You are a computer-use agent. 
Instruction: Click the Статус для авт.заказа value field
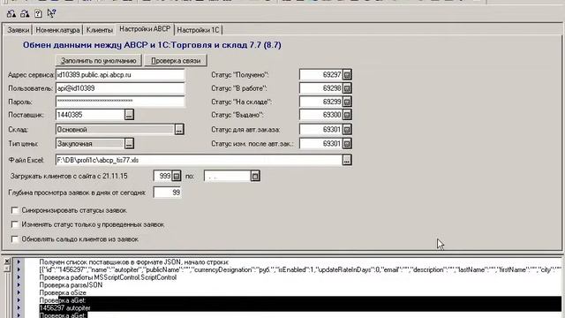[320, 130]
